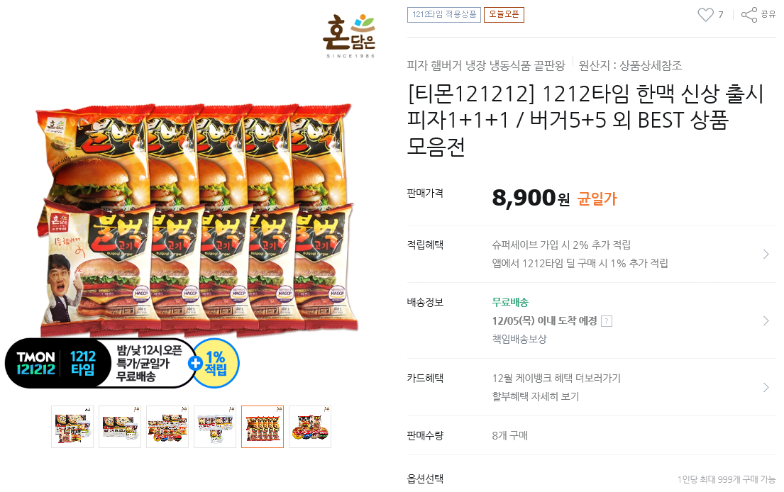
Task: Click the 오늘오픈 tag
Action: point(504,14)
